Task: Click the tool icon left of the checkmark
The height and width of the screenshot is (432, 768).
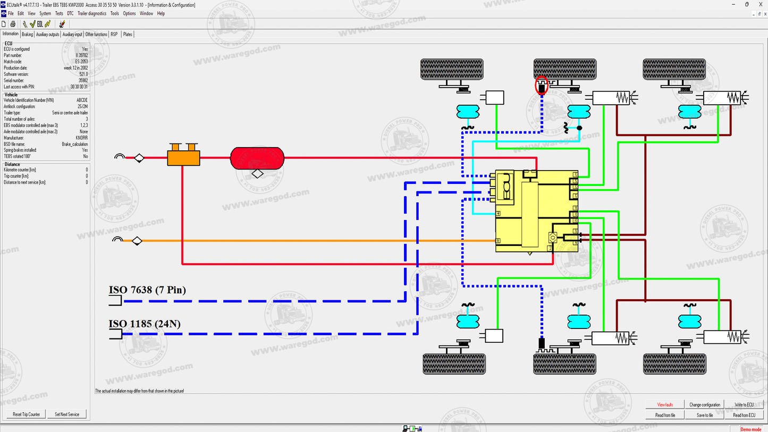Action: click(x=25, y=24)
